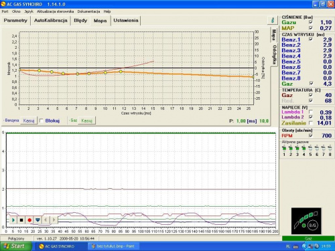This screenshot has width=335, height=251.
Task: Select the yellow map point near 3 ms
Action: (39, 70)
